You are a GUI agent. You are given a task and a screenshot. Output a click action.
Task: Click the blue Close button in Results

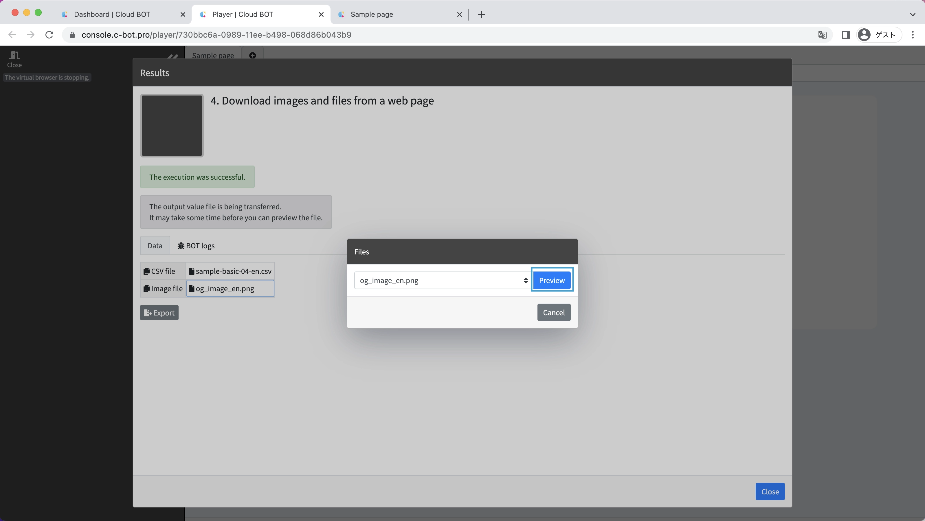(770, 491)
